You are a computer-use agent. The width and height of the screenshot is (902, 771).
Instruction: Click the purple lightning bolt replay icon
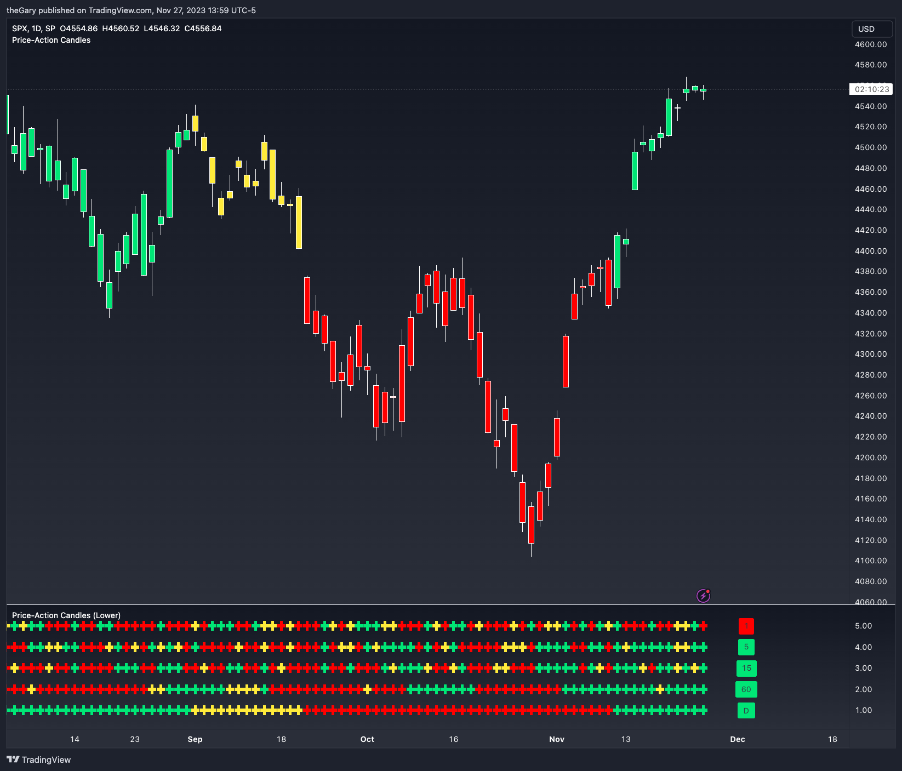tap(703, 596)
